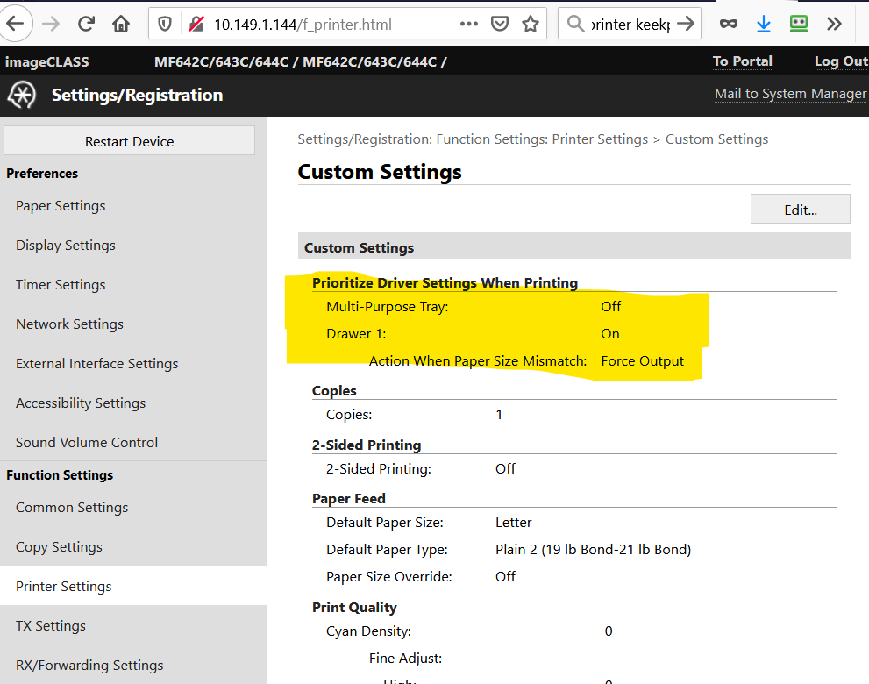Click the tracking protection shield icon

tap(163, 24)
